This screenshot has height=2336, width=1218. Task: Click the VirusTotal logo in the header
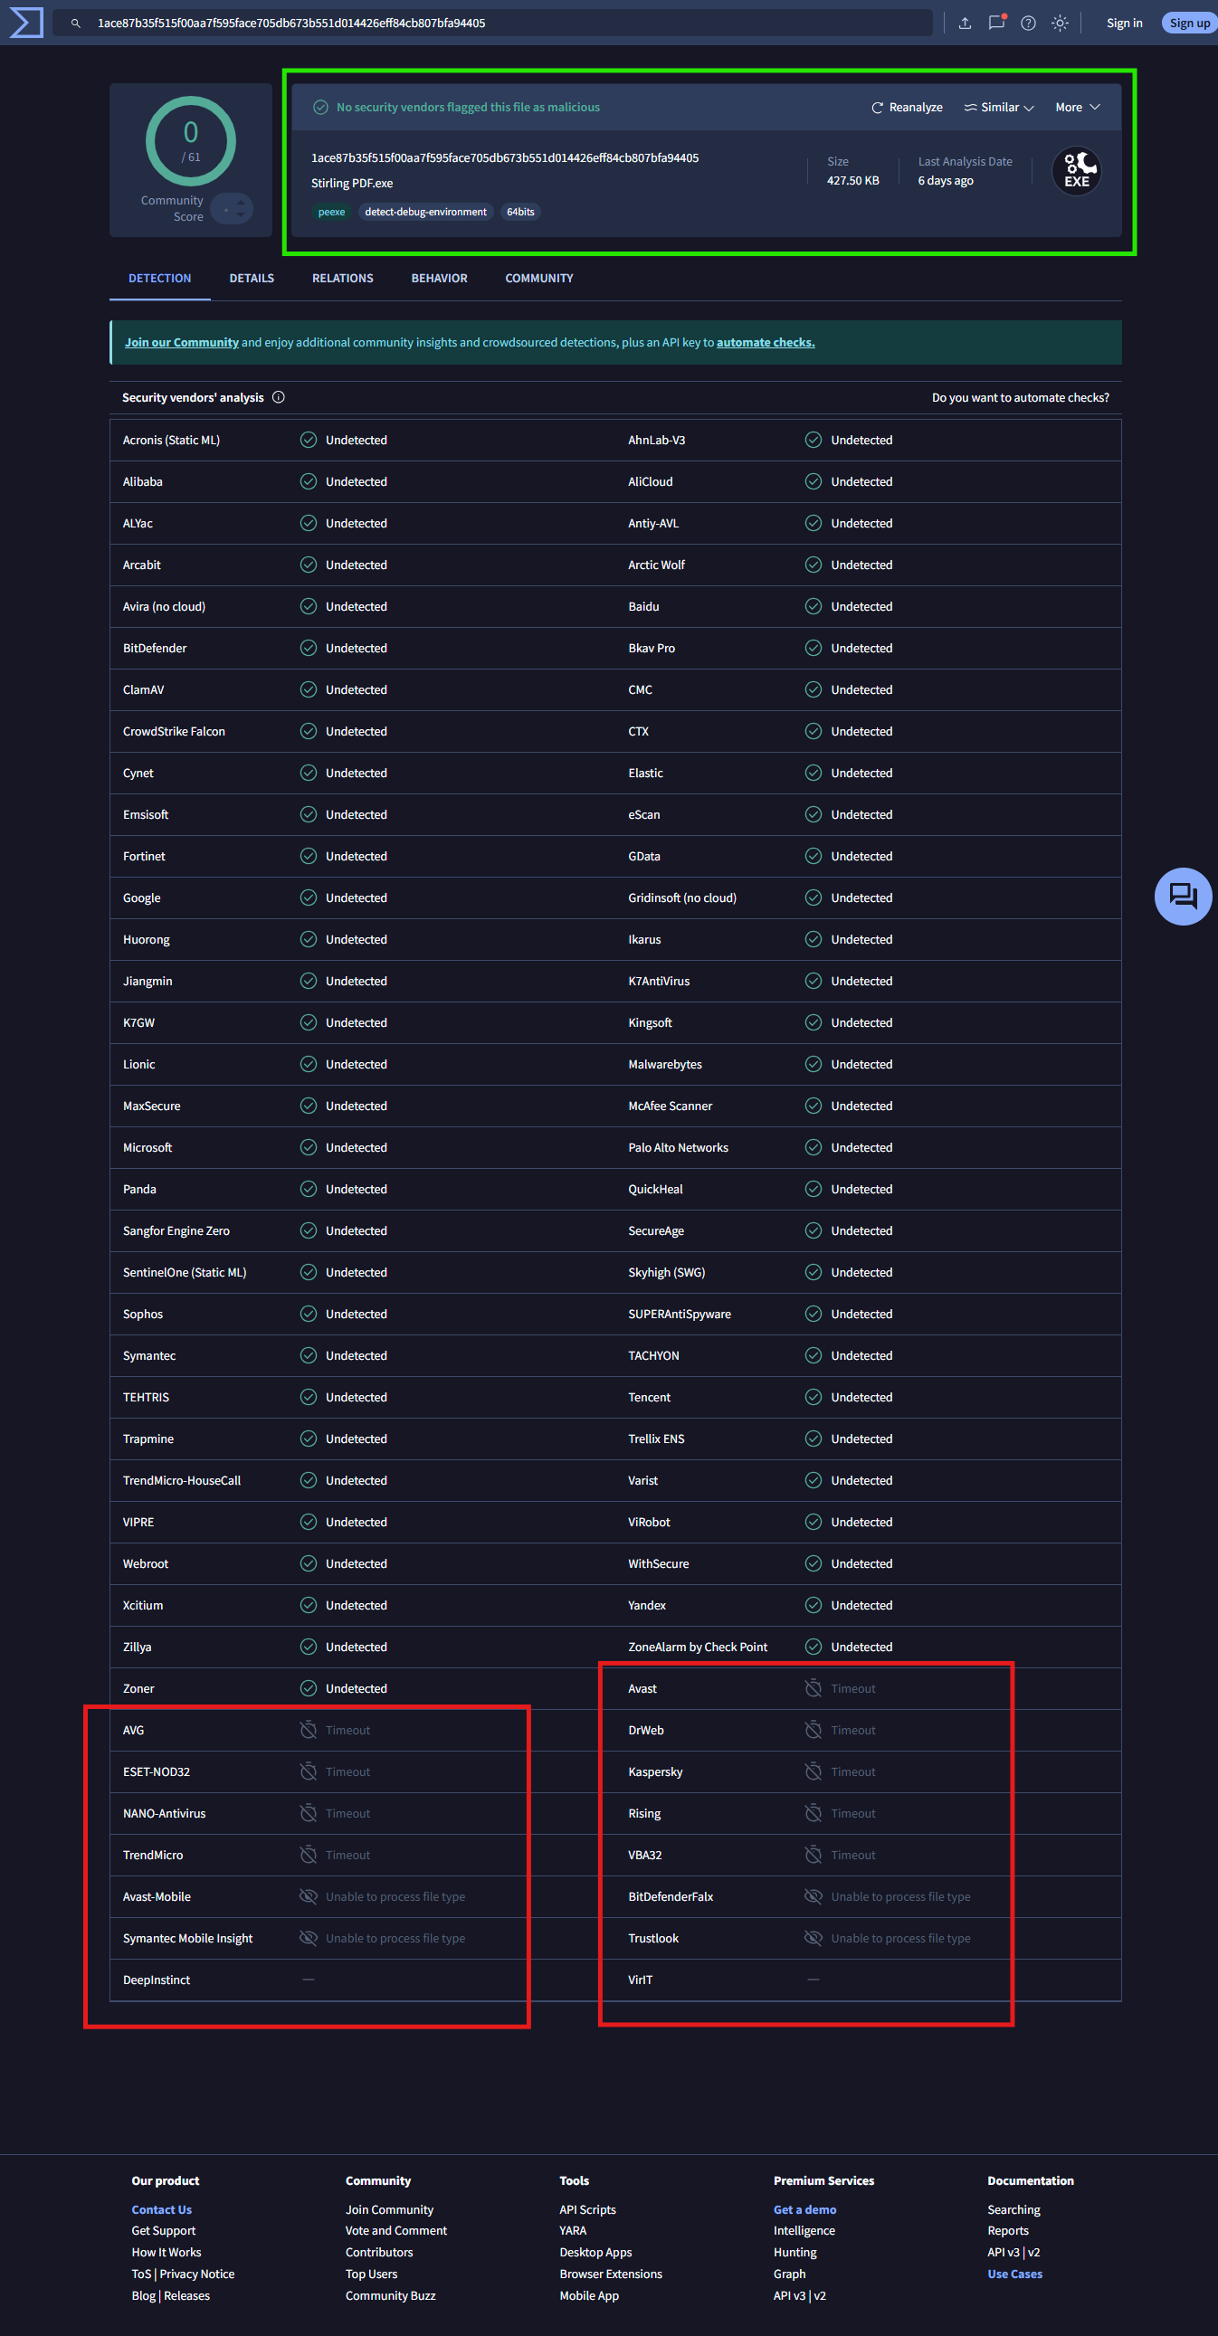[x=25, y=23]
